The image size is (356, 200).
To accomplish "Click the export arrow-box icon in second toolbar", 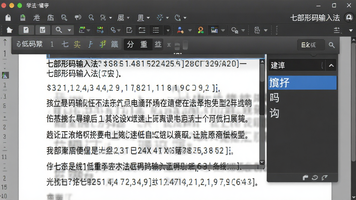I will pos(129,30).
